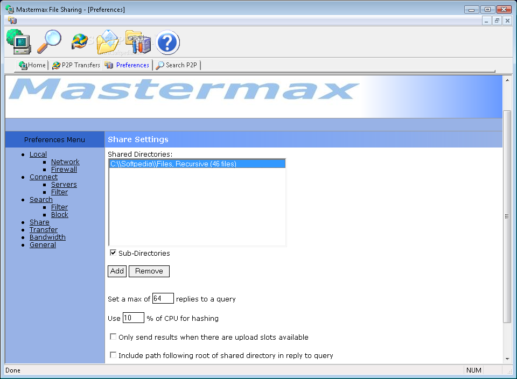This screenshot has height=379, width=517.
Task: Click the page scrollbar down arrow
Action: 507,359
